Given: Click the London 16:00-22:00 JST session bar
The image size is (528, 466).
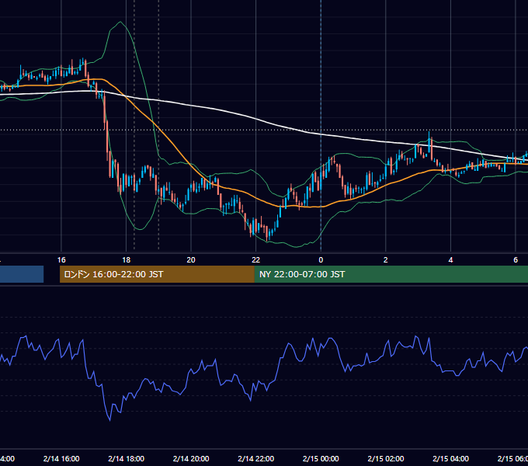Looking at the screenshot, I should coord(157,274).
